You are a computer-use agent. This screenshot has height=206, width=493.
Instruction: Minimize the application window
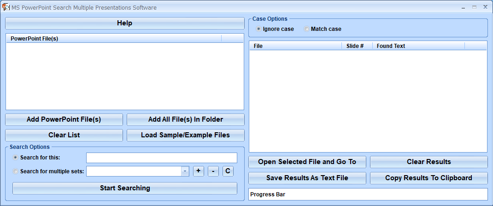(x=464, y=7)
